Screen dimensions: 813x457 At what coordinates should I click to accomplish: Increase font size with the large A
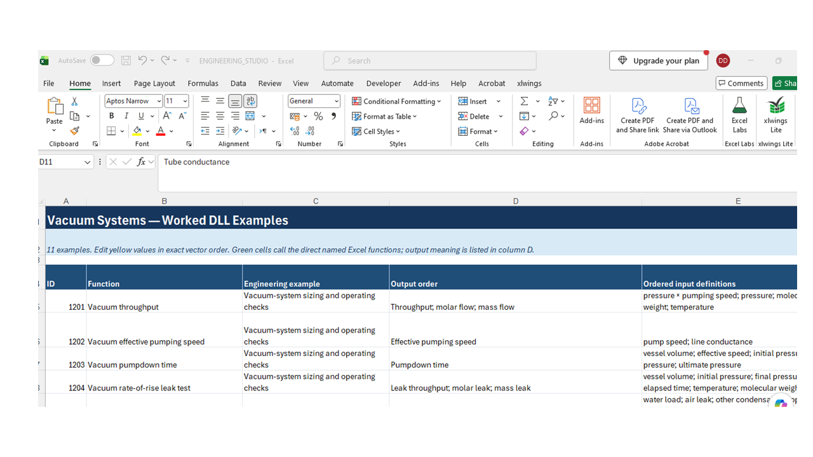pyautogui.click(x=166, y=116)
